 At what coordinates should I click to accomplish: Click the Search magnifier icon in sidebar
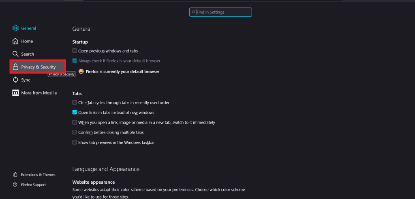click(x=15, y=54)
